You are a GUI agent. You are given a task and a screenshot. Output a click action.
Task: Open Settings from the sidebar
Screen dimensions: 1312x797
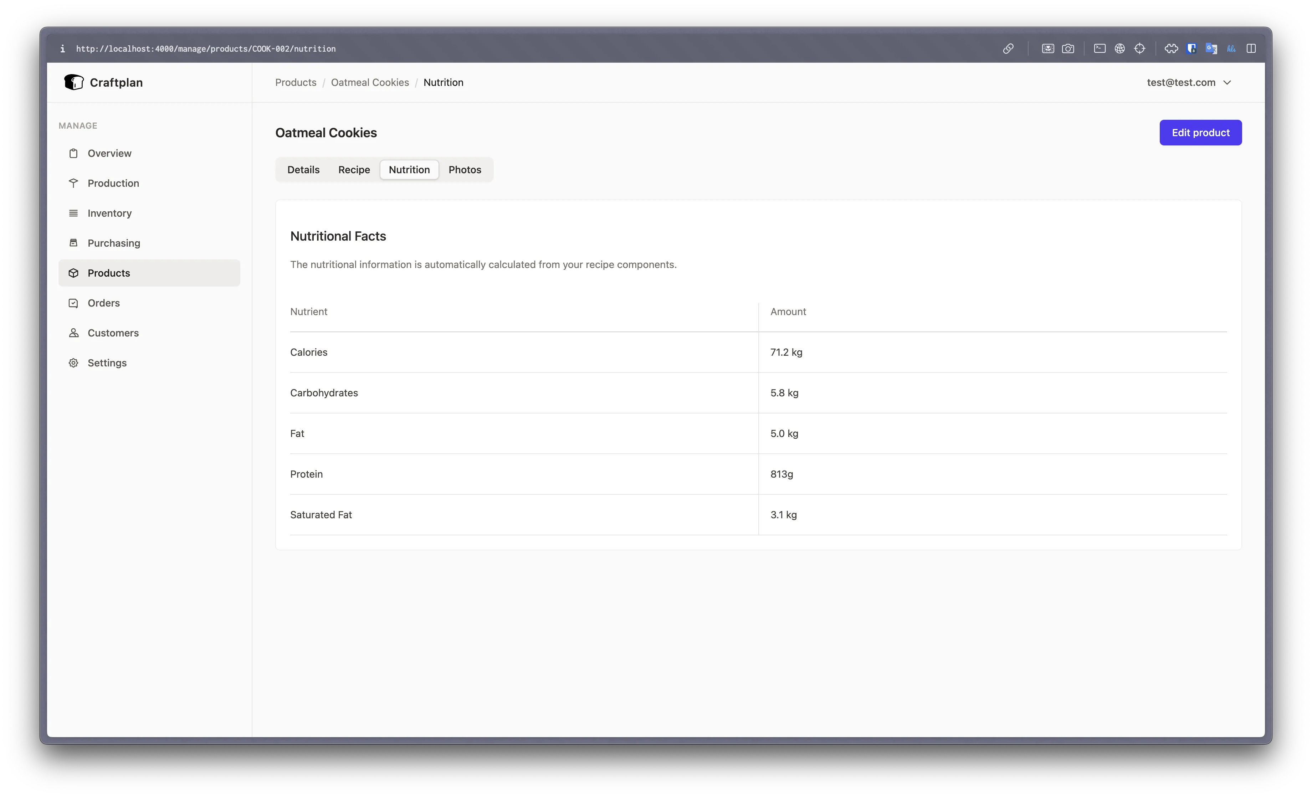tap(107, 362)
